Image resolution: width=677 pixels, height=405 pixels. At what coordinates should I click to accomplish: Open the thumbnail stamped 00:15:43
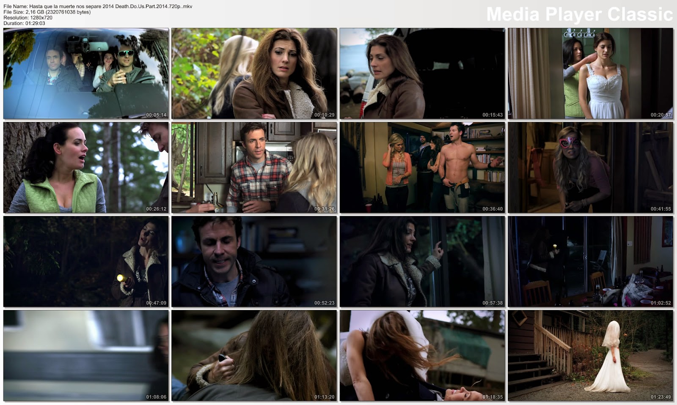(422, 74)
